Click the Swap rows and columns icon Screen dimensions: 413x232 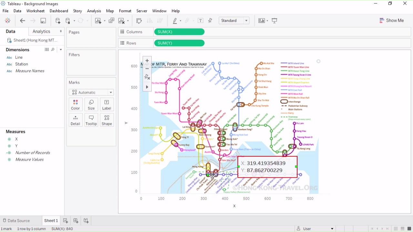tap(139, 21)
